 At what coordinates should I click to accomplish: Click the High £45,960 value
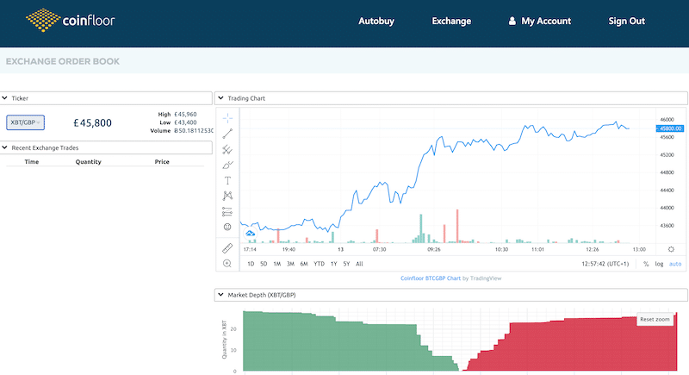click(185, 115)
